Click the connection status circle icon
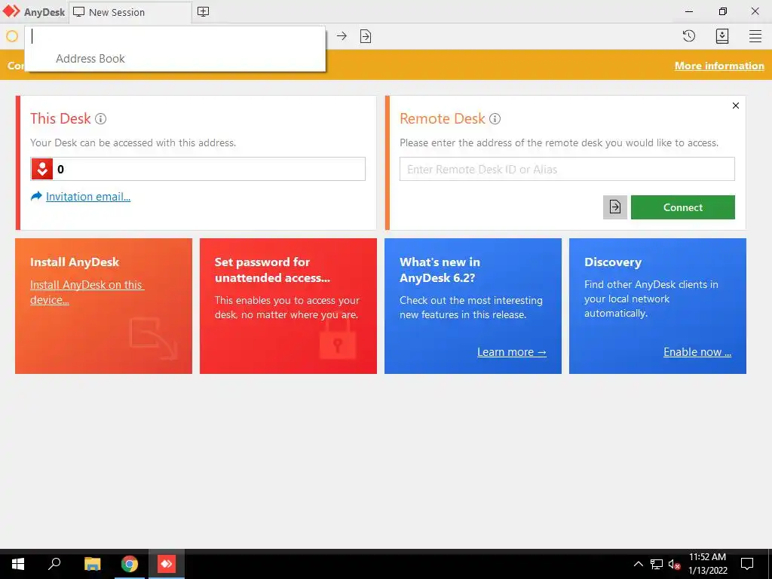The height and width of the screenshot is (579, 772). tap(12, 36)
